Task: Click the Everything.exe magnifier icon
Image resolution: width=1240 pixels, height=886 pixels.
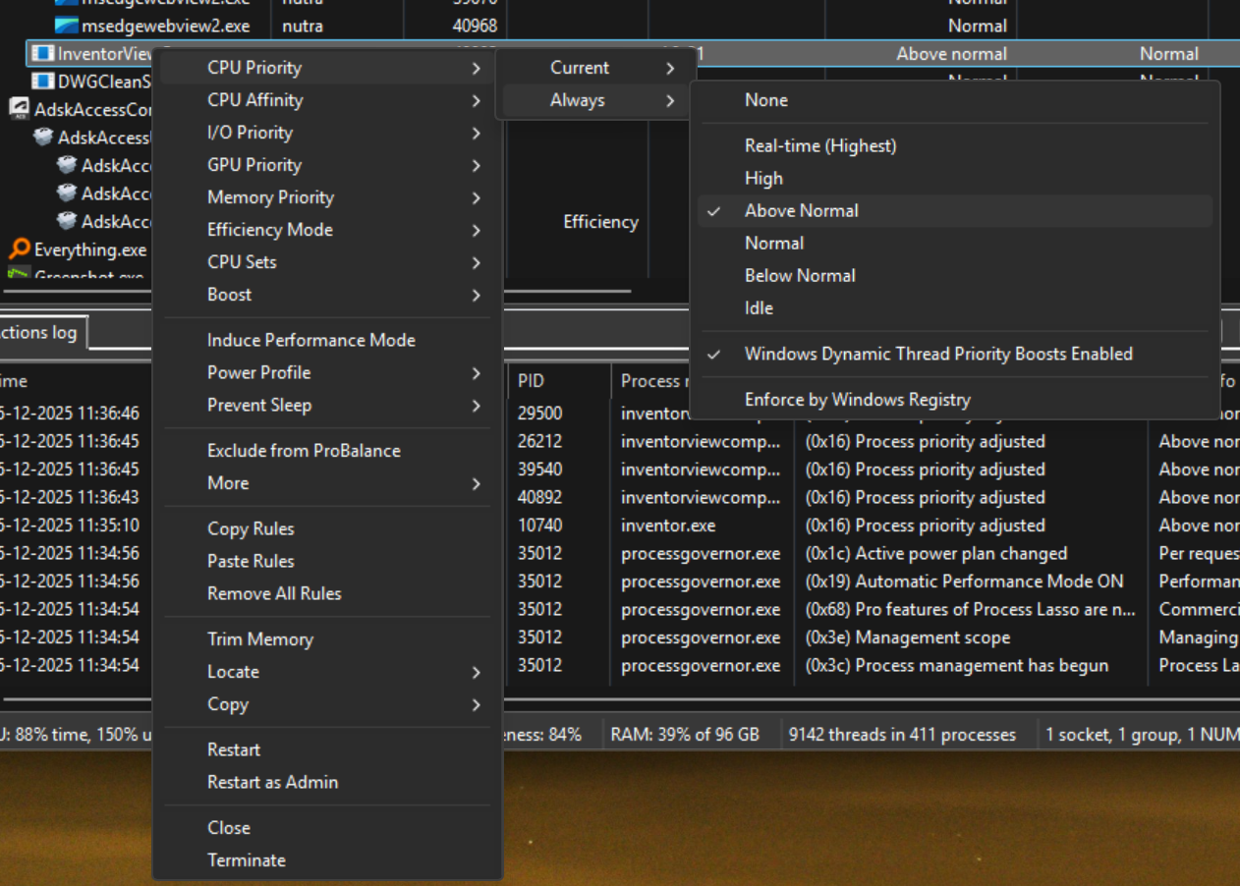Action: coord(19,249)
